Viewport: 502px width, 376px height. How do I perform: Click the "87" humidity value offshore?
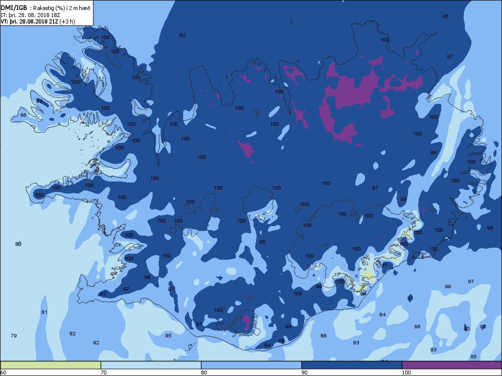coord(471,282)
